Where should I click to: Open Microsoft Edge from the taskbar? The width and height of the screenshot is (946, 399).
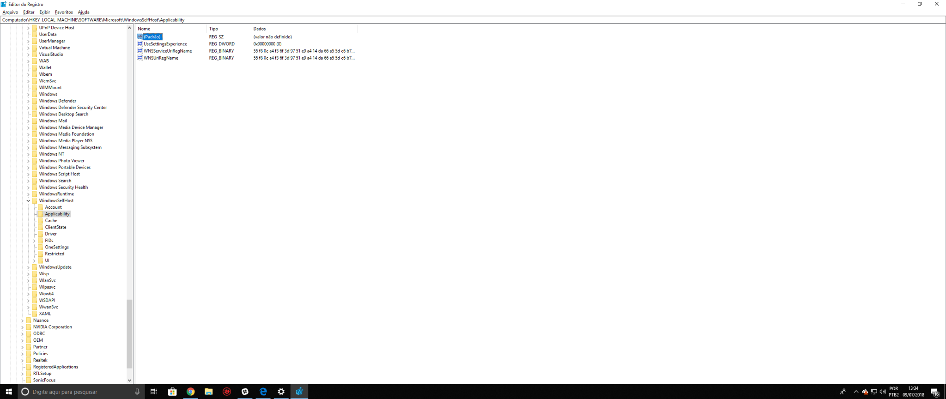pos(263,392)
